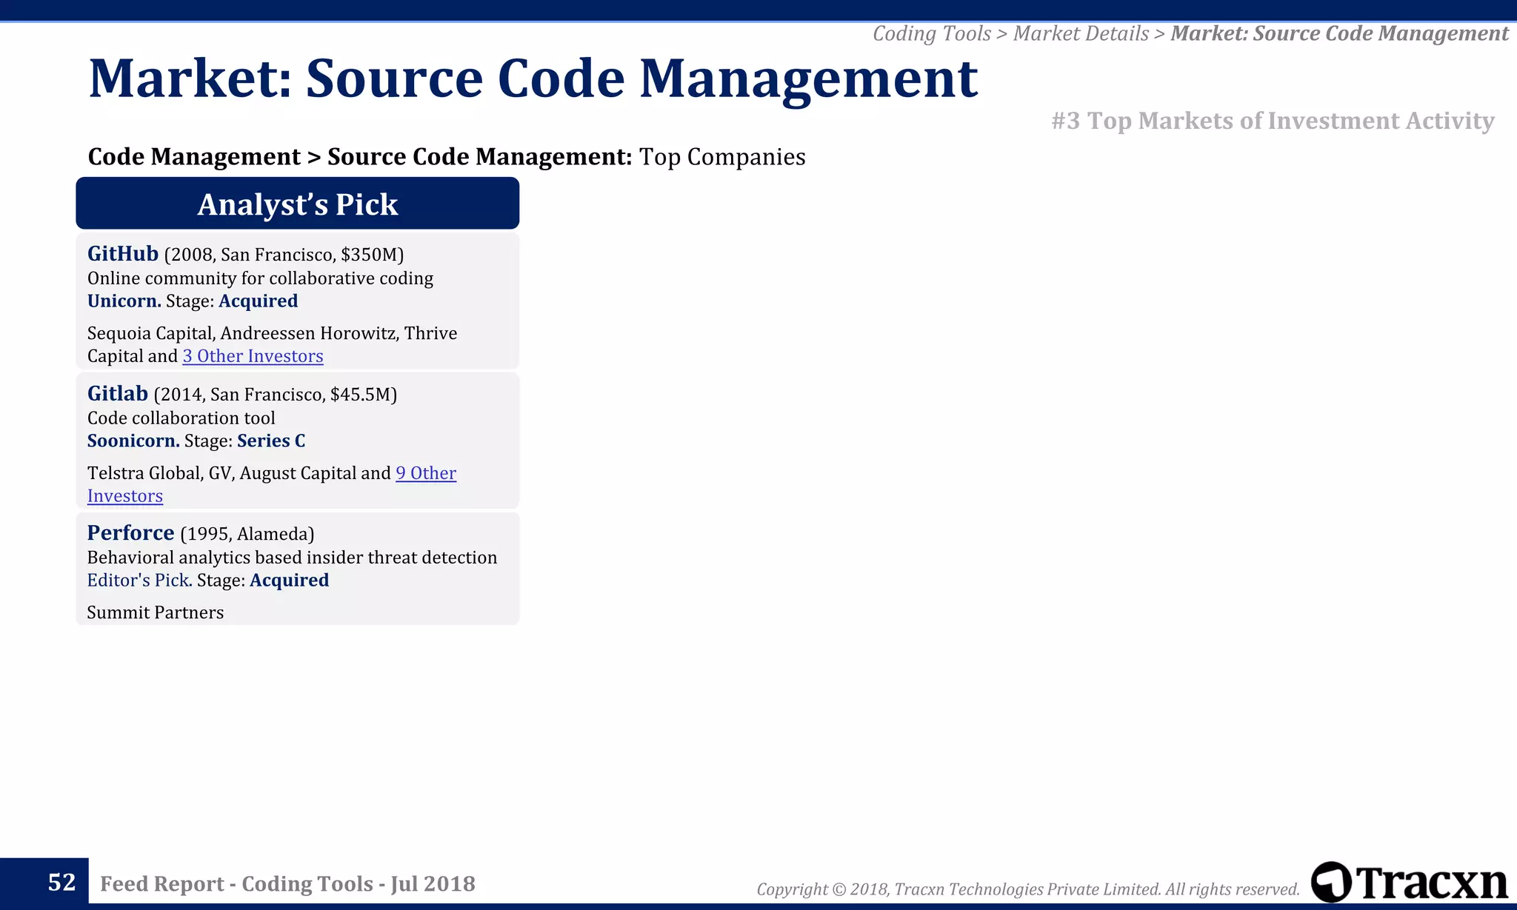Click 'Coding Tools' in the breadcrumb
1517x910 pixels.
(x=931, y=33)
